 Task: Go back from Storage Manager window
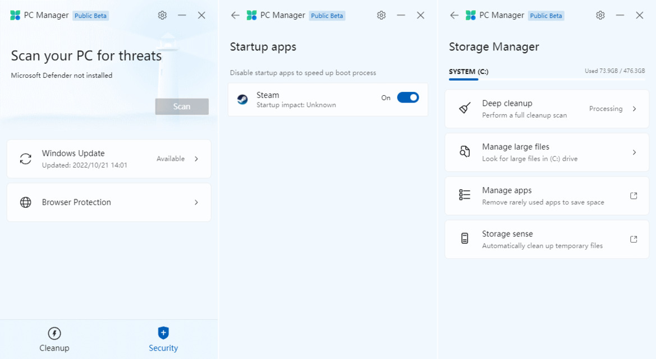[x=454, y=16]
